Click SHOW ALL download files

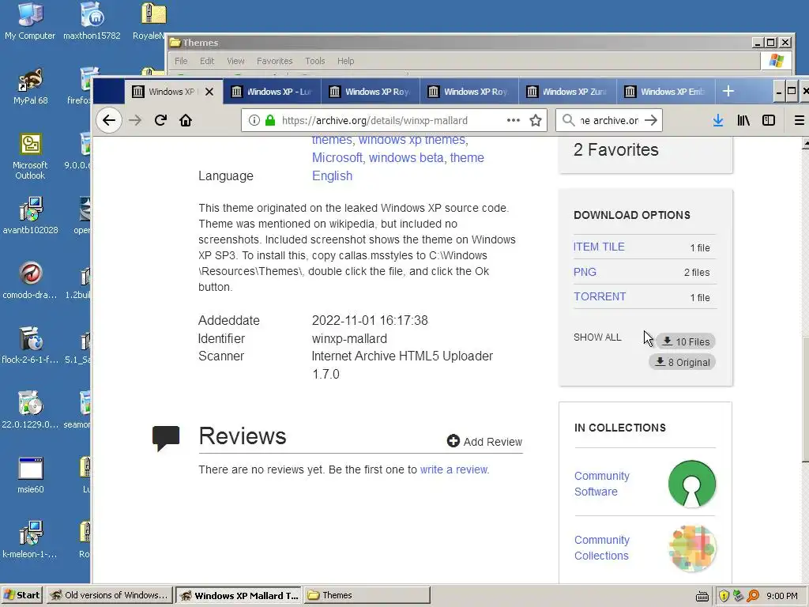(x=597, y=337)
